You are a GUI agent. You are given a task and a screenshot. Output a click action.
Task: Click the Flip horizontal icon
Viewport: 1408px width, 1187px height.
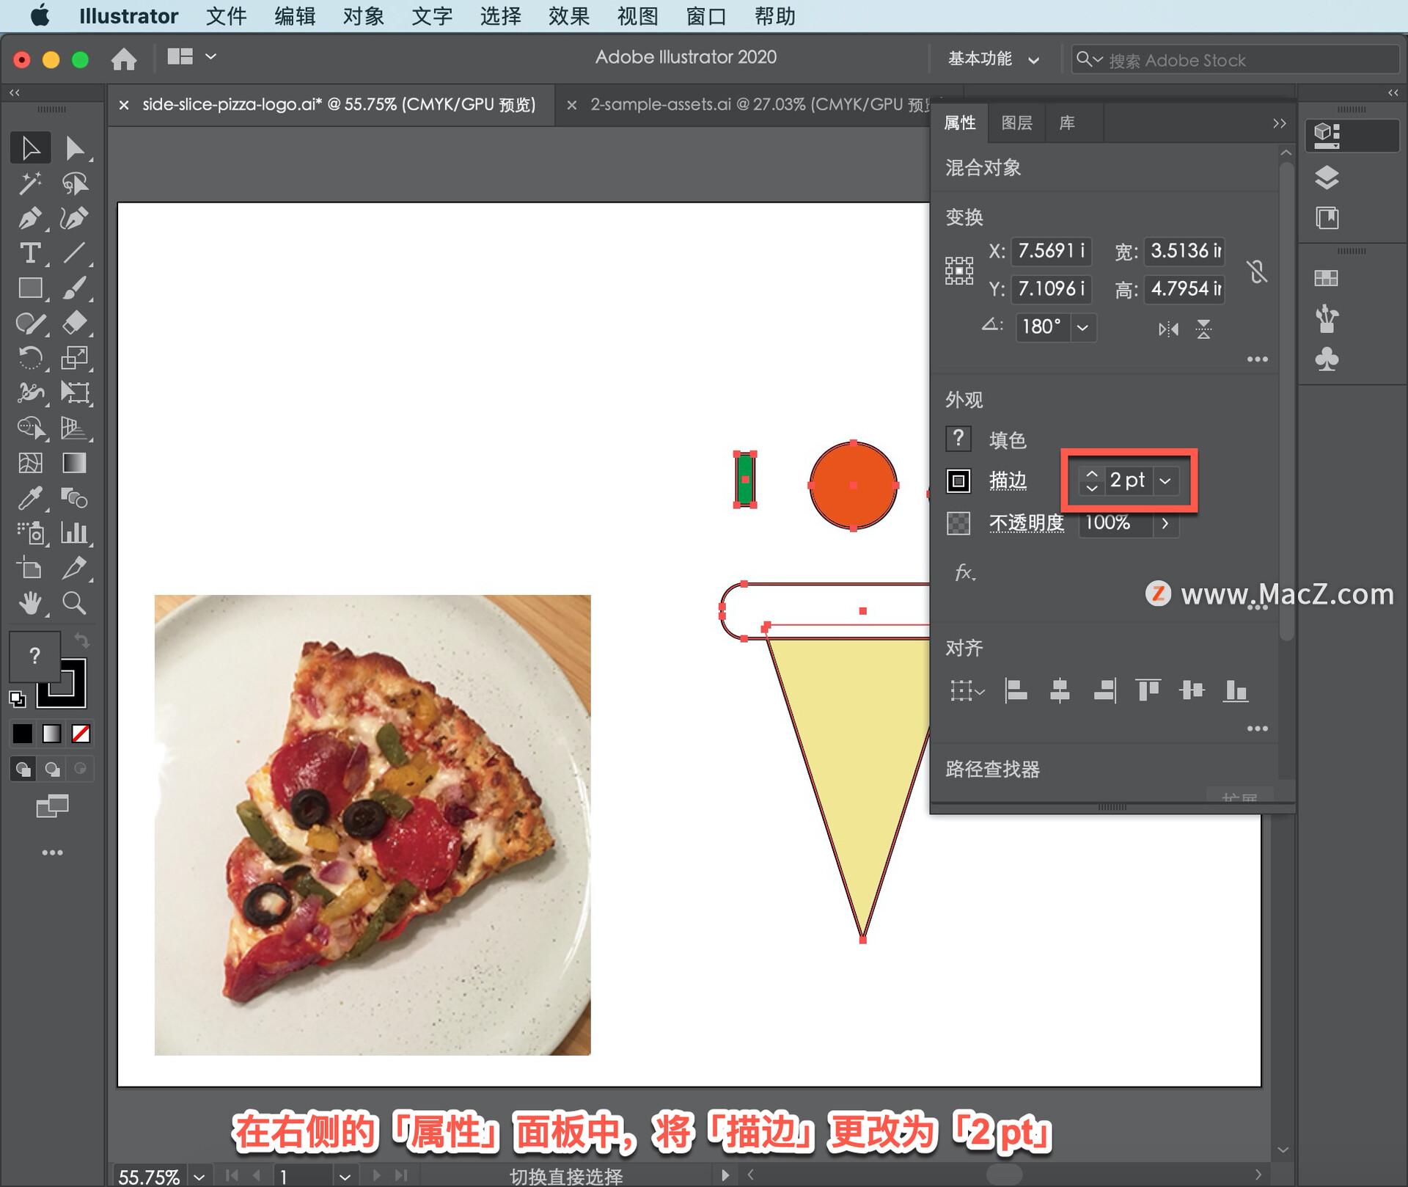click(1168, 329)
